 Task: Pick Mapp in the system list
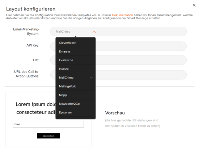coord(76,95)
